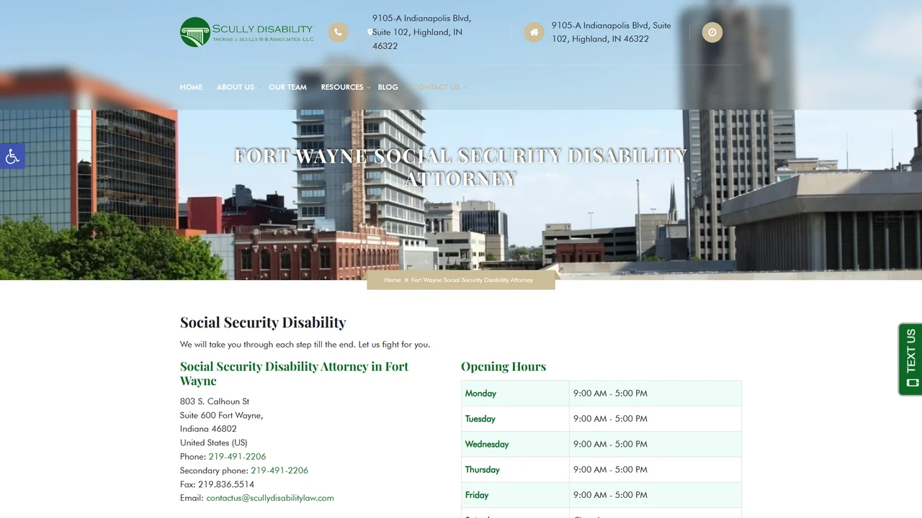The height and width of the screenshot is (518, 922).
Task: Click the clock hours icon in header
Action: click(x=712, y=32)
